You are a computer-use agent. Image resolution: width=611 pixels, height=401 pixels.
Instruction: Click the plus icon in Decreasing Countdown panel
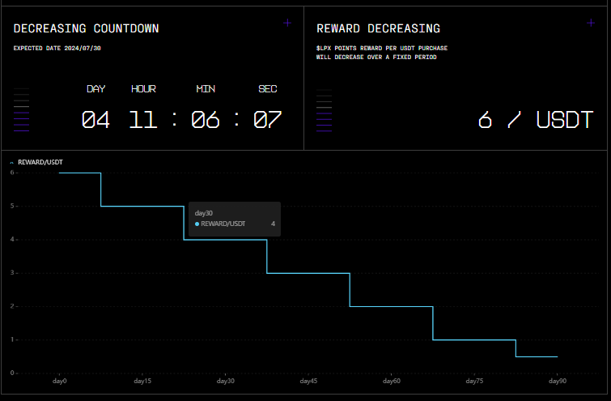click(287, 23)
